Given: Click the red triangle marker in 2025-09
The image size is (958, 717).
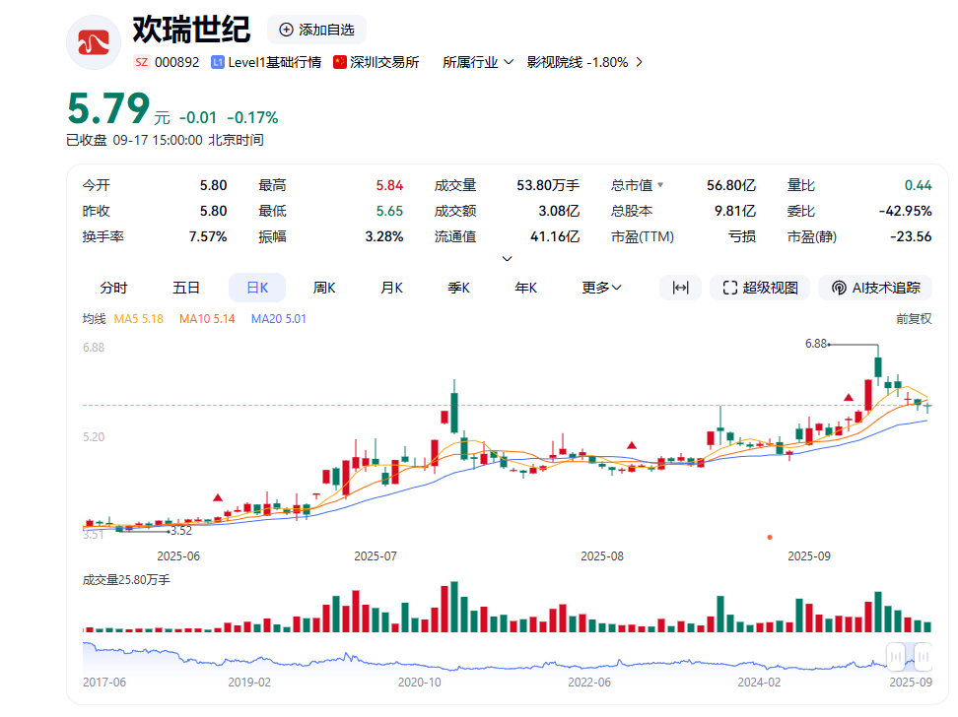Looking at the screenshot, I should [849, 398].
